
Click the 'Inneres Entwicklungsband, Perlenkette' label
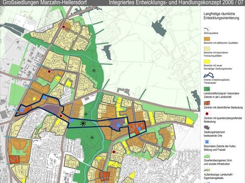(217, 81)
